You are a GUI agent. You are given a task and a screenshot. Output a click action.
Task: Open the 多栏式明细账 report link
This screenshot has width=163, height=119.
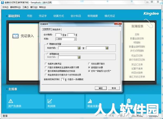tap(137, 51)
